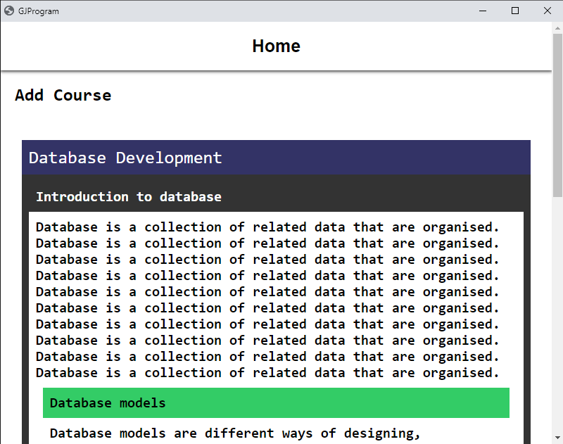563x444 pixels.
Task: Go to the Home page heading
Action: [x=276, y=46]
